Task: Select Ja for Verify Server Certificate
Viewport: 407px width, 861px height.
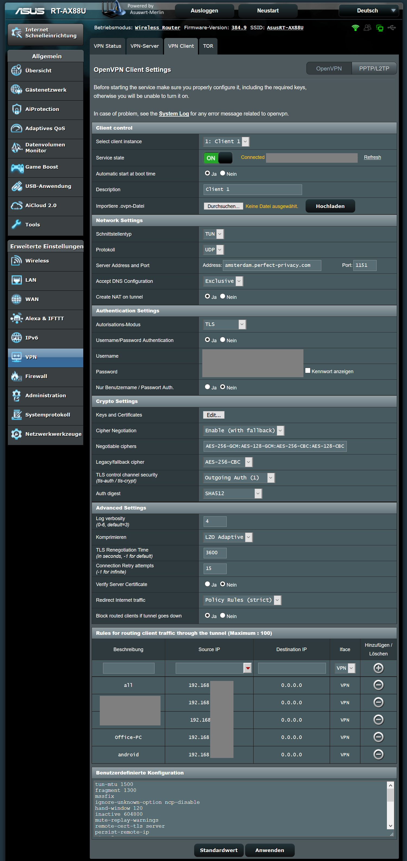Action: point(207,584)
